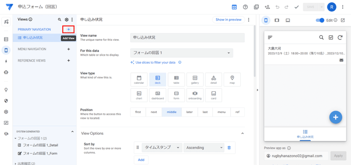
Task: Collapse preview panel with side arrow
Action: [258, 90]
